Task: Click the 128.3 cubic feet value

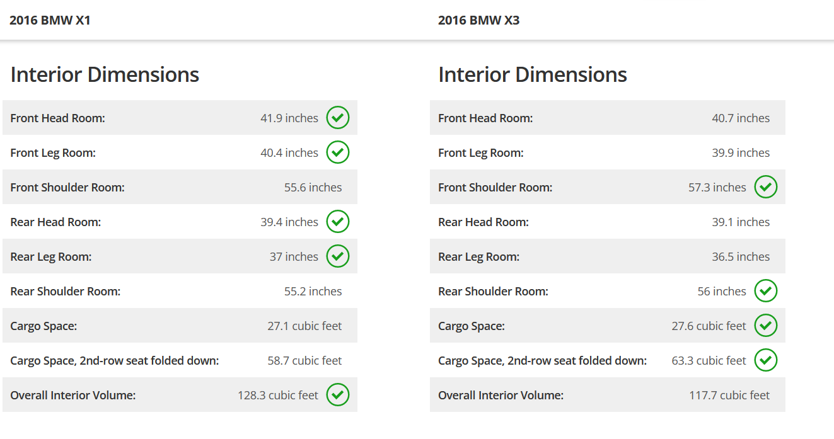Action: tap(278, 396)
